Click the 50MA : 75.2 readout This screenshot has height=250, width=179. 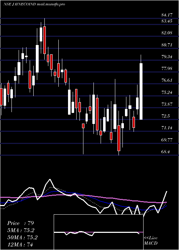point(22,237)
